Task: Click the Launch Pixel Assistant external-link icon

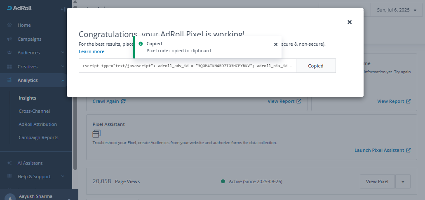Action: [408, 150]
